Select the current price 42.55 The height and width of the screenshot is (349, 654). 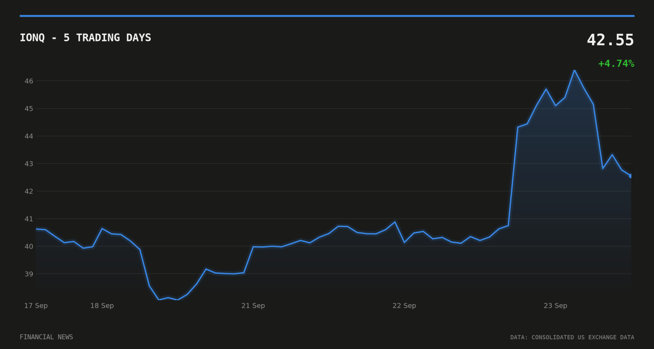click(x=610, y=40)
